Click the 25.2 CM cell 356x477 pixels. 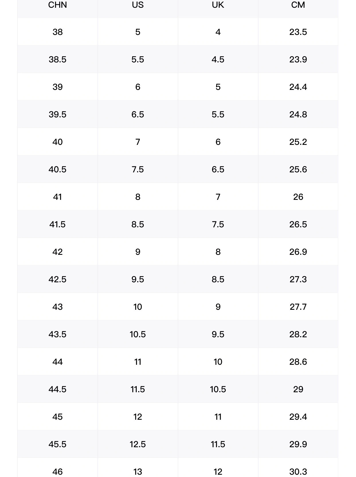click(x=298, y=142)
